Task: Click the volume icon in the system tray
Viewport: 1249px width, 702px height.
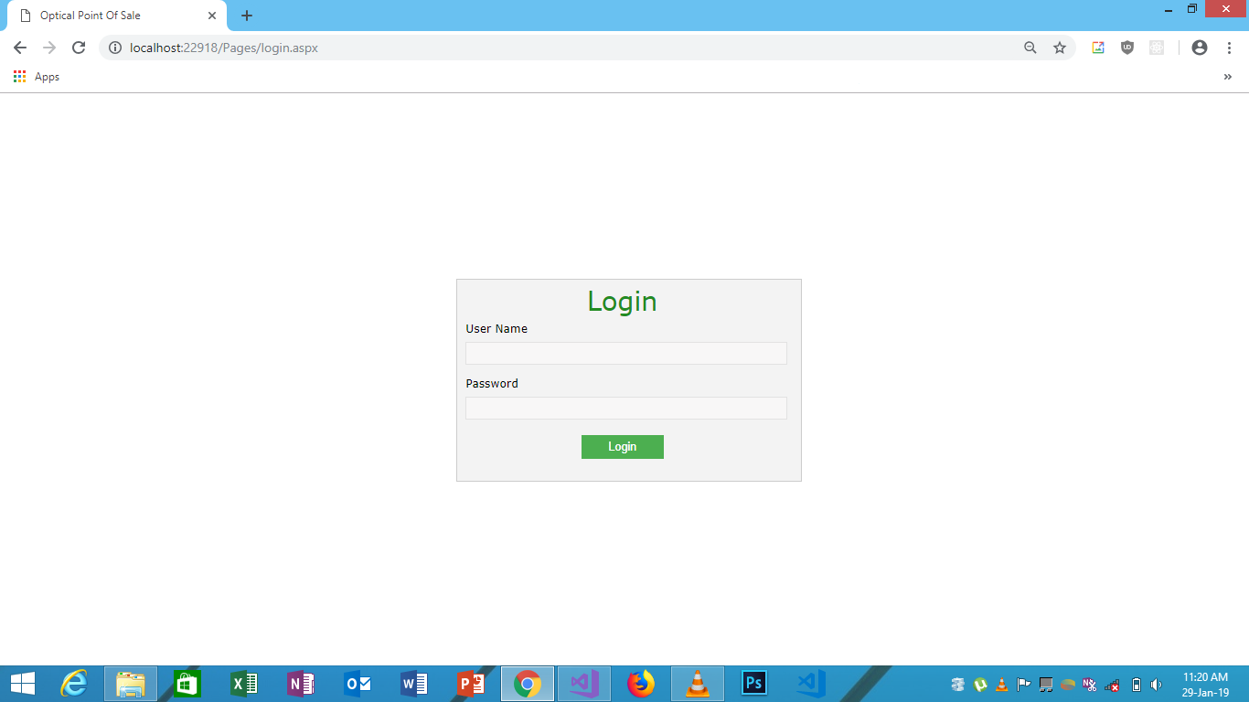Action: [1155, 684]
